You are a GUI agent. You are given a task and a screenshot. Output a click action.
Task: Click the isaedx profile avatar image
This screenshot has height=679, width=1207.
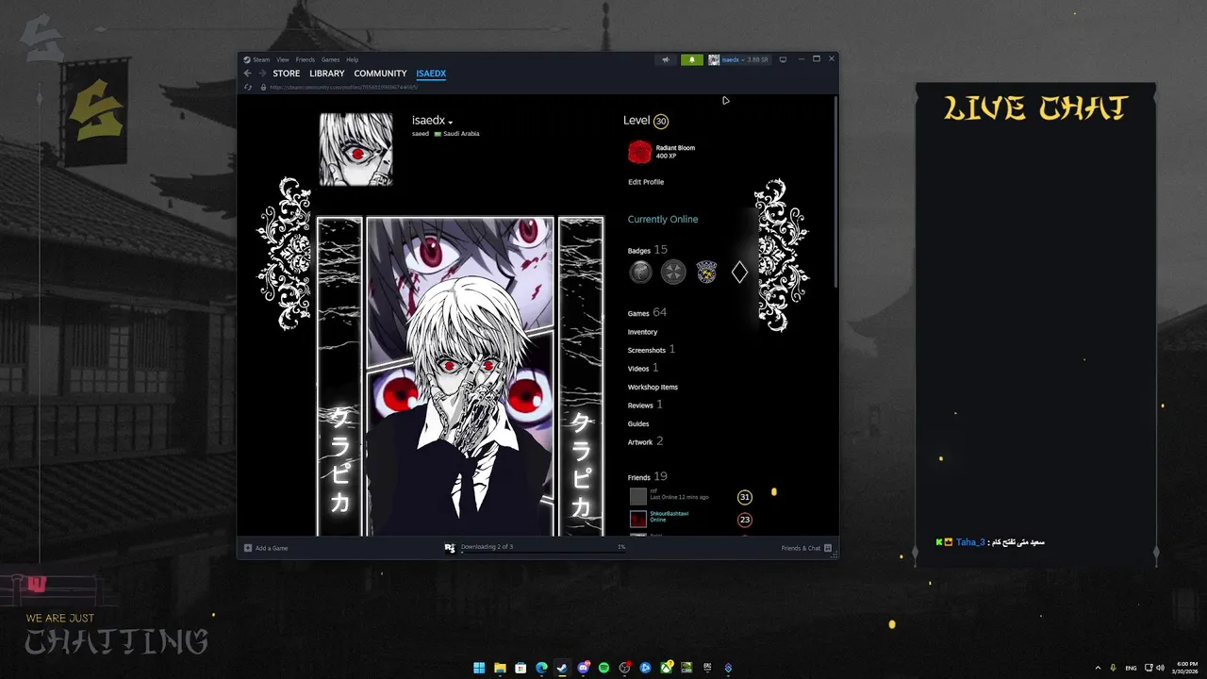(x=356, y=149)
